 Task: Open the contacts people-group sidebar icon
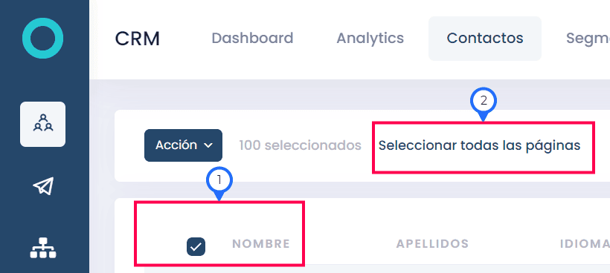point(43,124)
